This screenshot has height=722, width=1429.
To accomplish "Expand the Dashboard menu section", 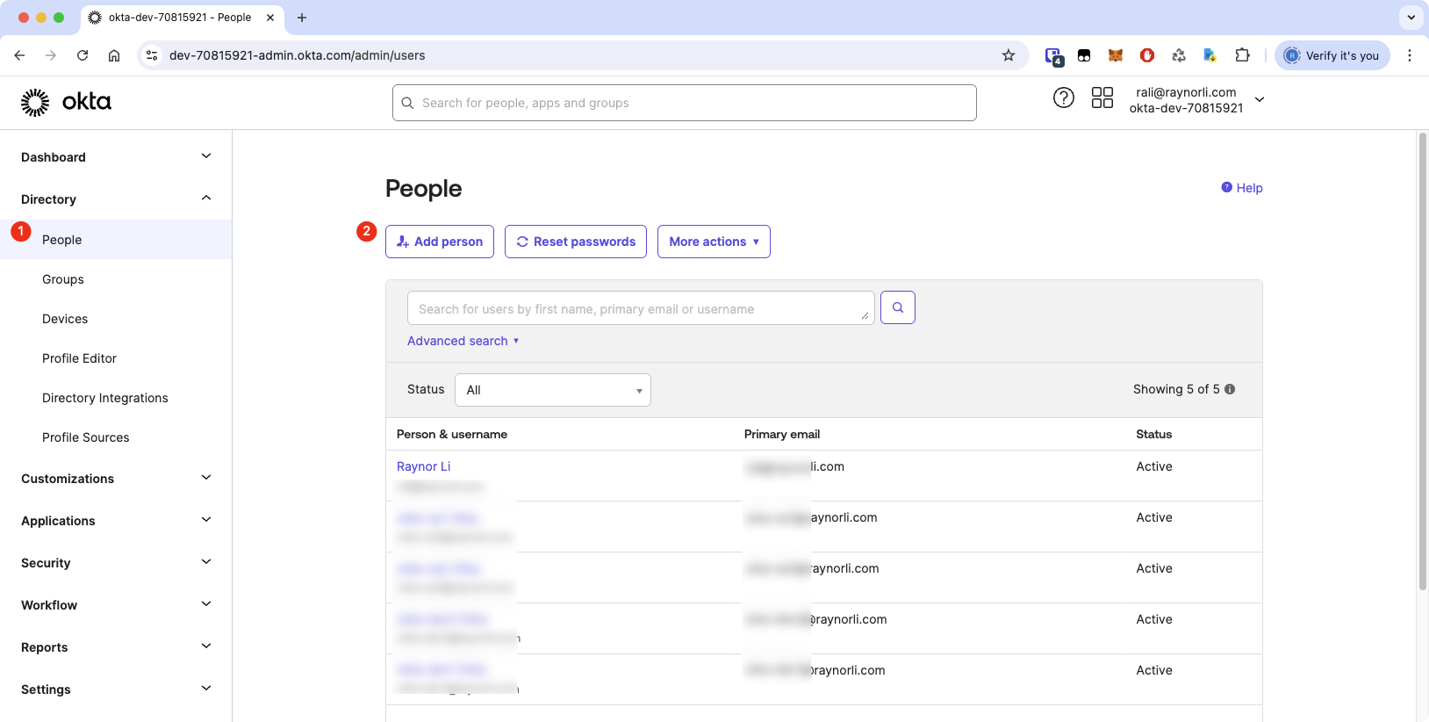I will click(116, 157).
